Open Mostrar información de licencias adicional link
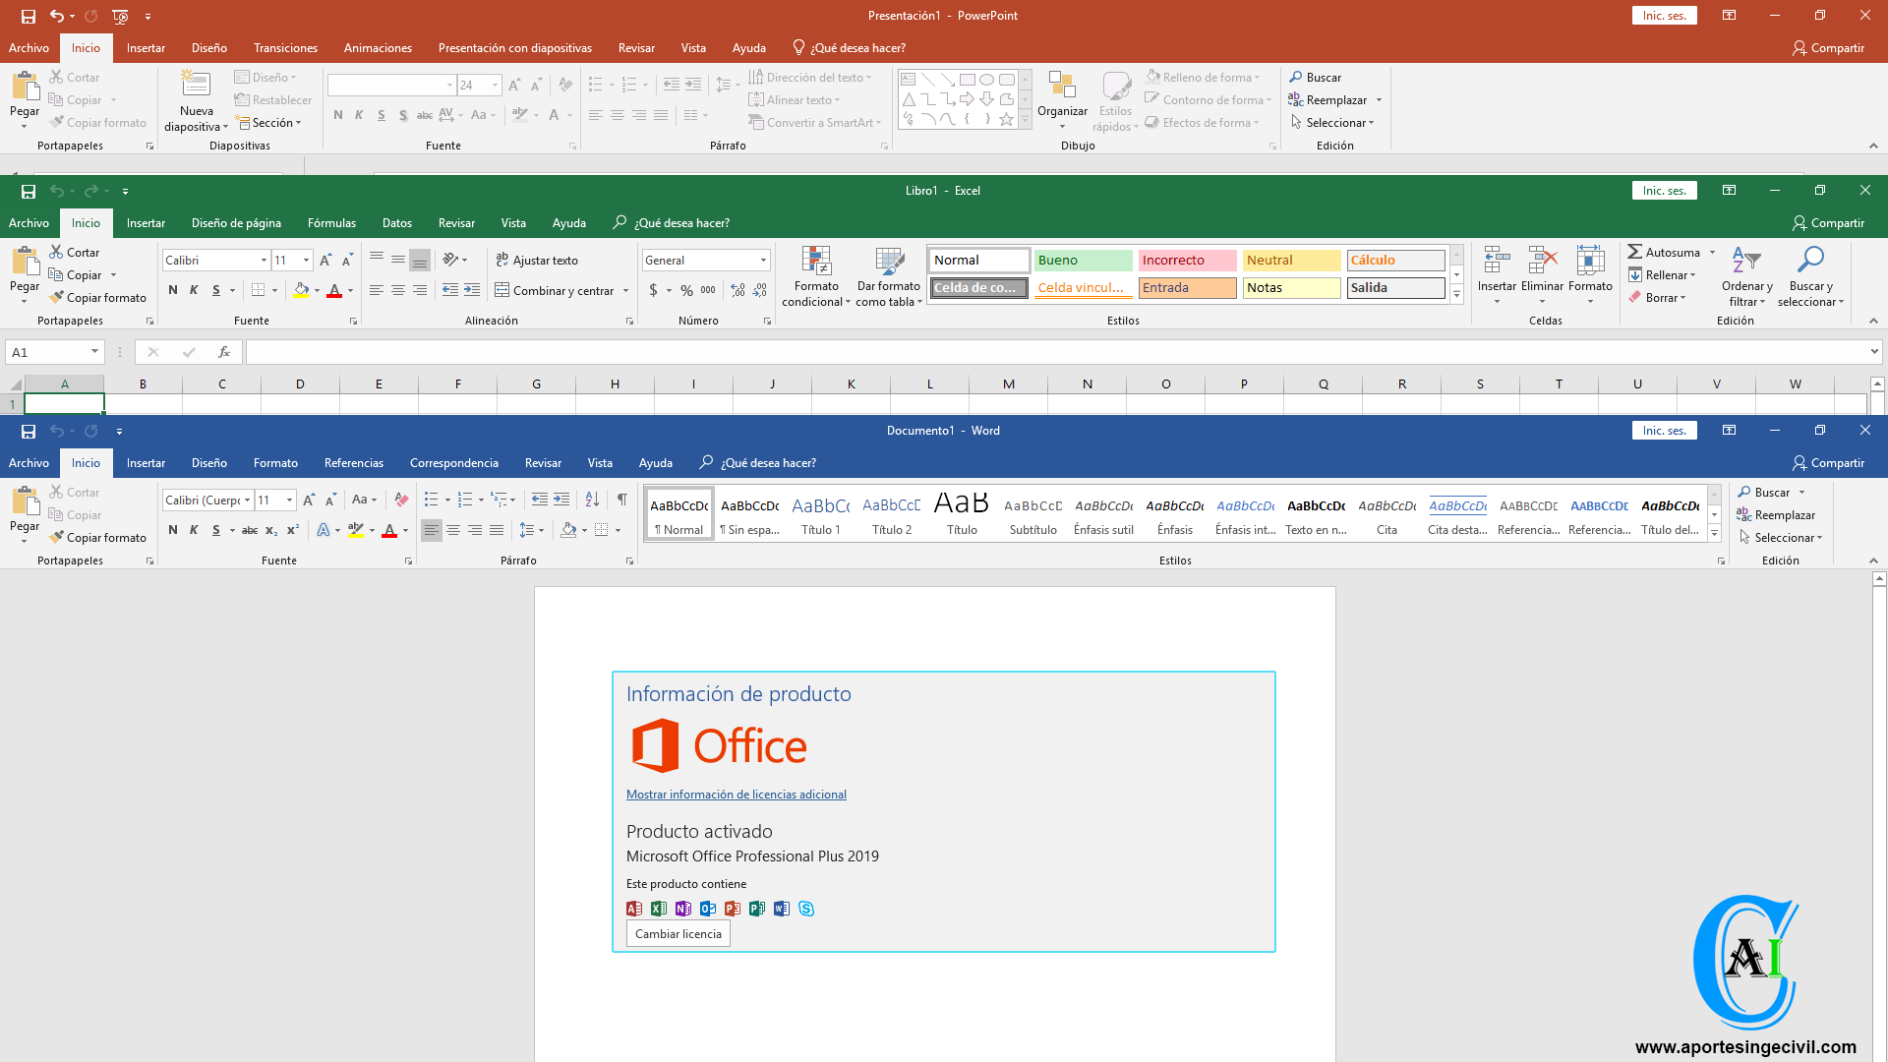The image size is (1888, 1062). pos(737,794)
